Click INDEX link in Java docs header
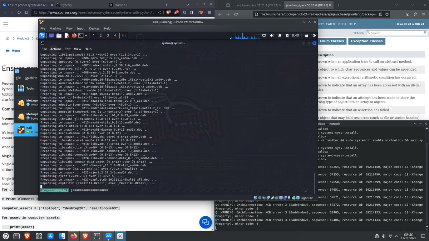This screenshot has width=429, height=241. [x=342, y=24]
